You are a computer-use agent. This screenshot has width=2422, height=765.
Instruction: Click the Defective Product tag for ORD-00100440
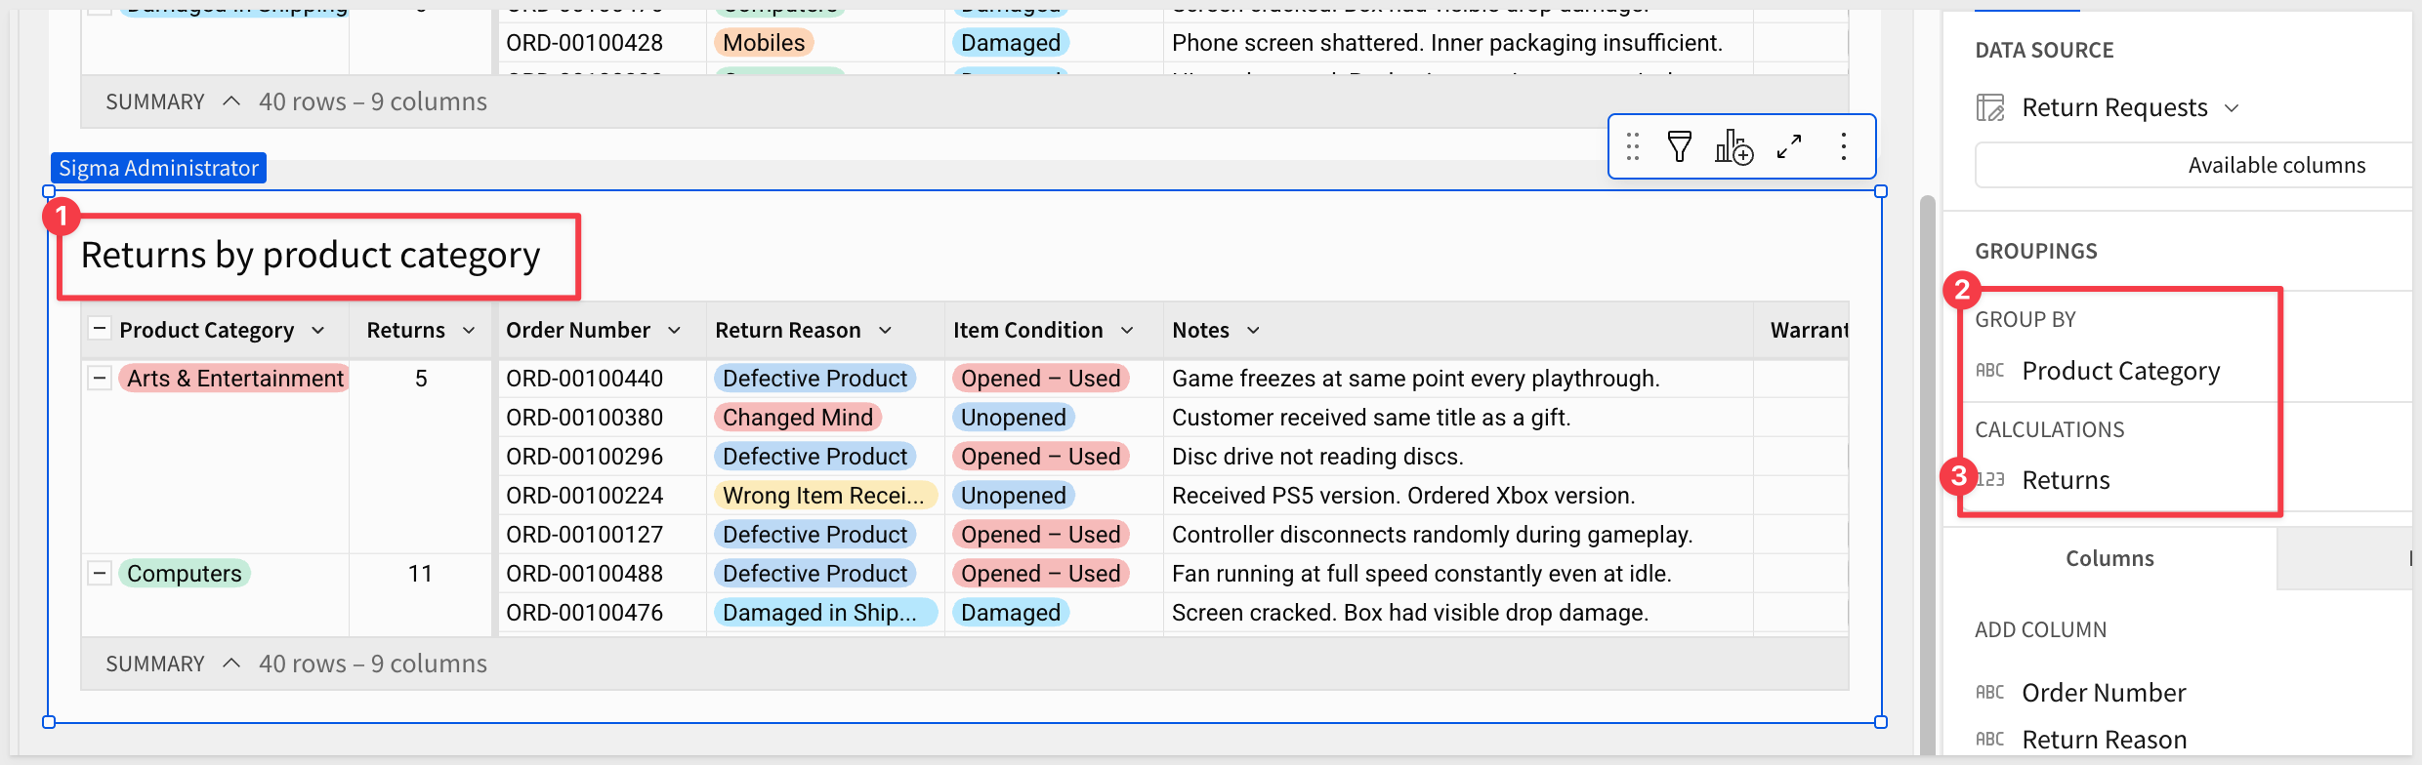click(814, 379)
